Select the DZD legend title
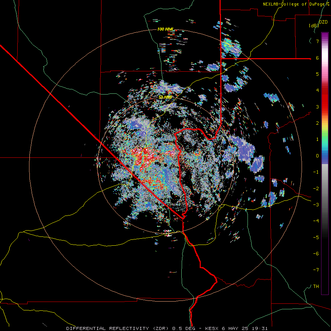Viewport: 331px width, 331px height. coord(323,22)
